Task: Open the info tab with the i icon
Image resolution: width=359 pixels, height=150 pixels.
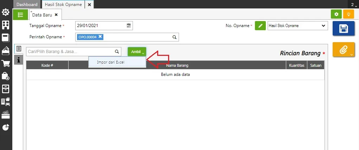Action: click(x=19, y=60)
